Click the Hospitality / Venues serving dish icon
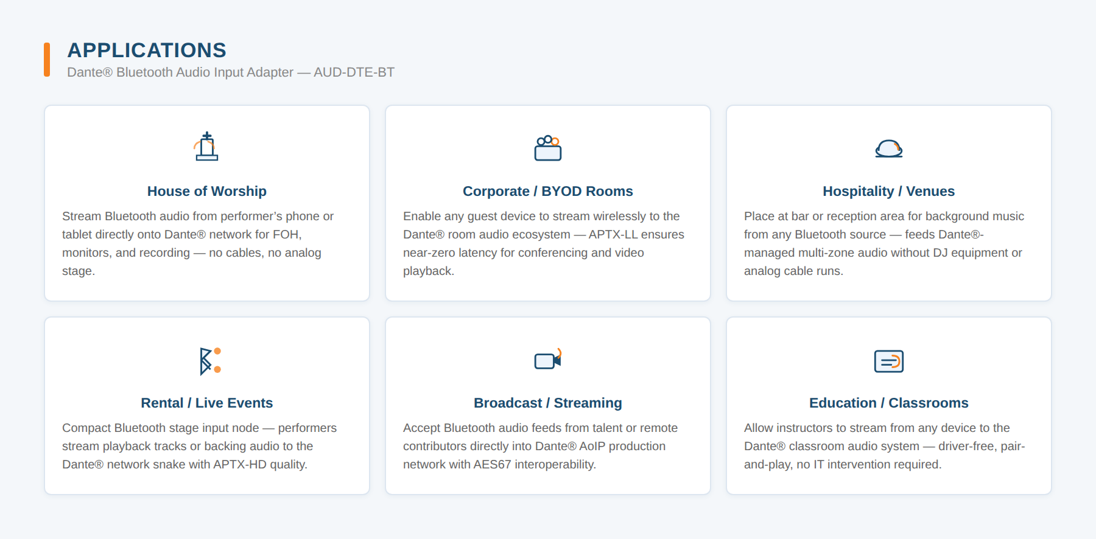 [x=889, y=148]
